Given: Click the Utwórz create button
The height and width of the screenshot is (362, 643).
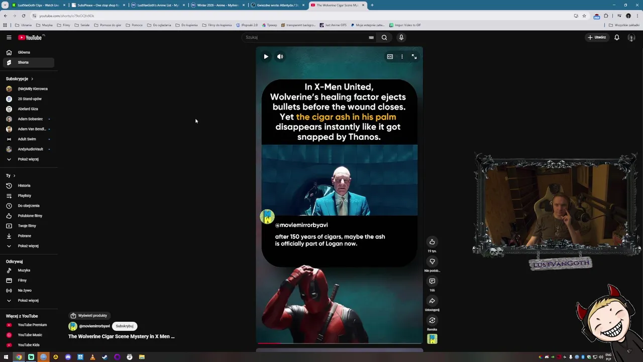Looking at the screenshot, I should (x=597, y=37).
